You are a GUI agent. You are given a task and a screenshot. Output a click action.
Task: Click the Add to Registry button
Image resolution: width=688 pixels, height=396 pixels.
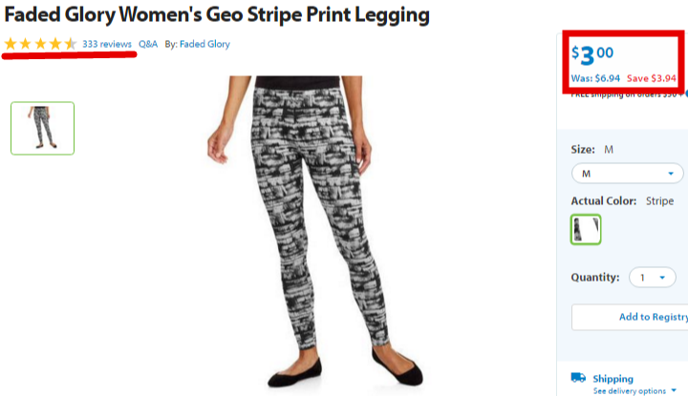(630, 317)
